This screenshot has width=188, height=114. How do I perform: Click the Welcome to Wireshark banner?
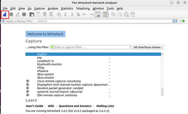pos(45,34)
